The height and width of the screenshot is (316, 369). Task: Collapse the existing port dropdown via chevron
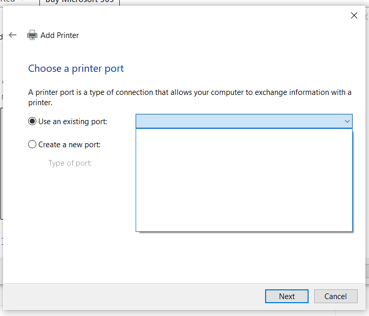click(x=347, y=122)
